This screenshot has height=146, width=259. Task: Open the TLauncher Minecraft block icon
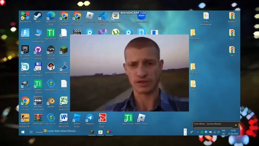click(x=64, y=51)
